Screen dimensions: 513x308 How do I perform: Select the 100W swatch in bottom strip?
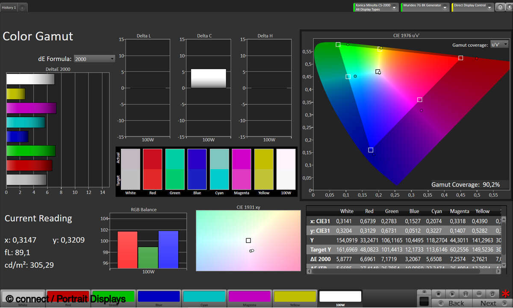[x=340, y=297]
